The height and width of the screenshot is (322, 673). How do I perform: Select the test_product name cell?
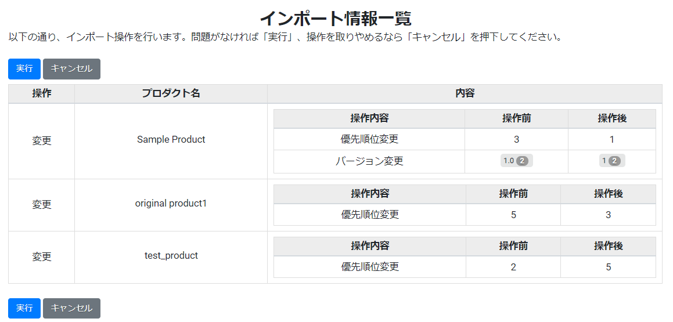click(171, 257)
